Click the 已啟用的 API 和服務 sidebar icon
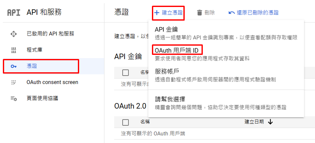This screenshot has width=315, height=143. pos(13,34)
